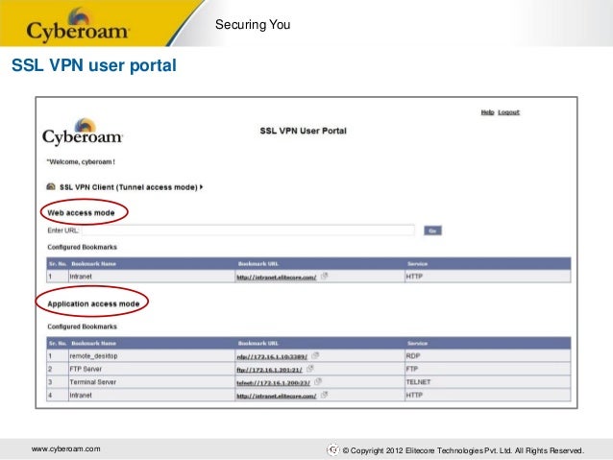
Task: Click new-window icon beside rdp bookmark URL
Action: pyautogui.click(x=315, y=355)
